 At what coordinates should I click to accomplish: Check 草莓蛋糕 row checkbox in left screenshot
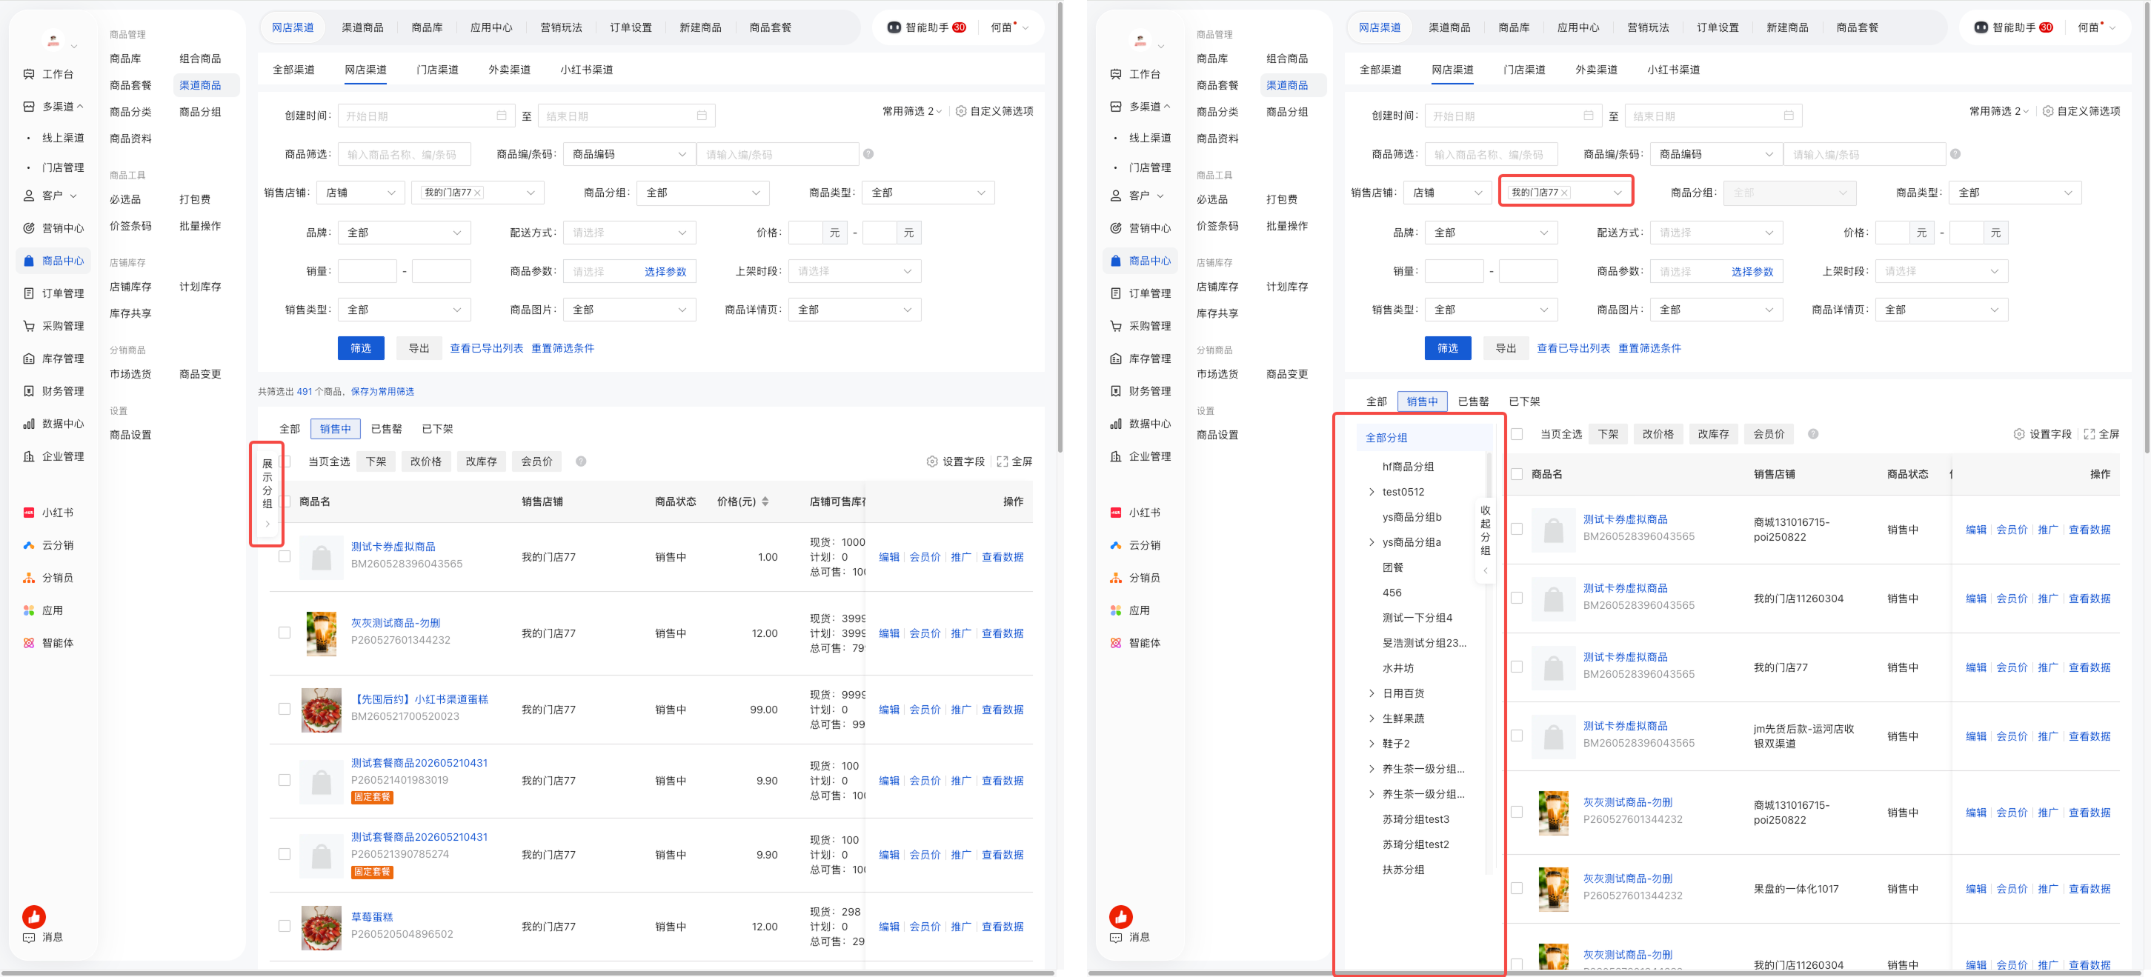coord(285,926)
